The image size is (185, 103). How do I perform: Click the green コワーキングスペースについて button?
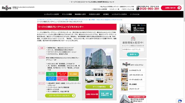point(60,96)
